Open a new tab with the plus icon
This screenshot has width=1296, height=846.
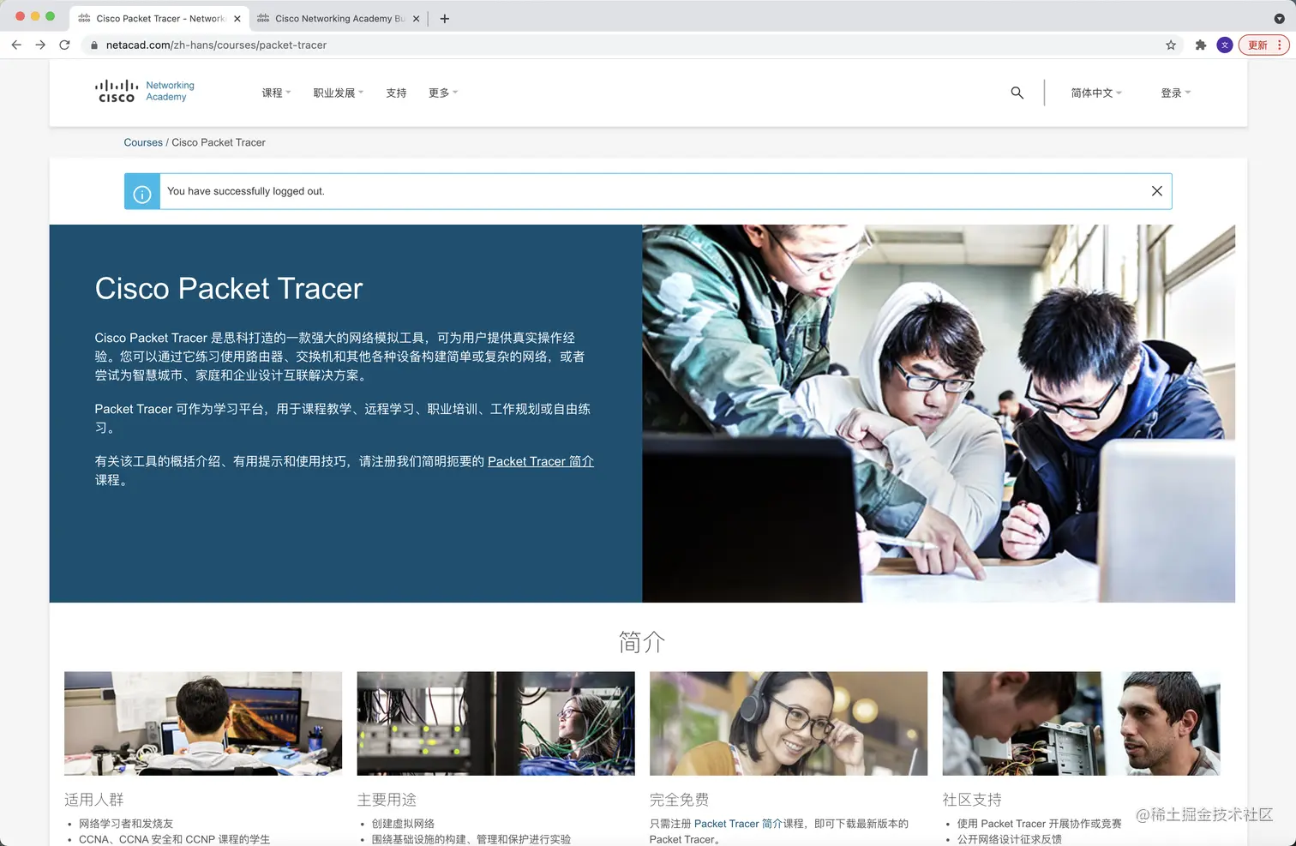[x=444, y=18]
